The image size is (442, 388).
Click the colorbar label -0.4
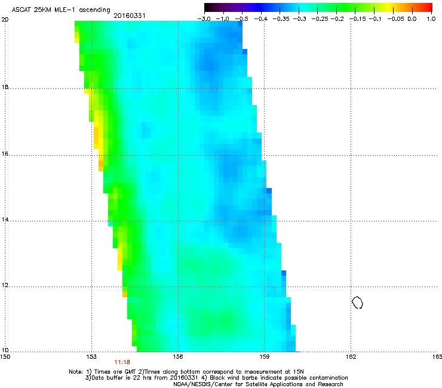click(261, 19)
